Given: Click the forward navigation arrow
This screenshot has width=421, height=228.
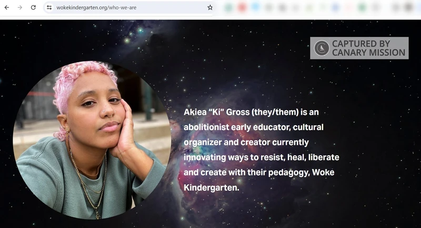Looking at the screenshot, I should 20,7.
